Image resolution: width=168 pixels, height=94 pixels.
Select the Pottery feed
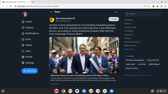click(x=127, y=38)
